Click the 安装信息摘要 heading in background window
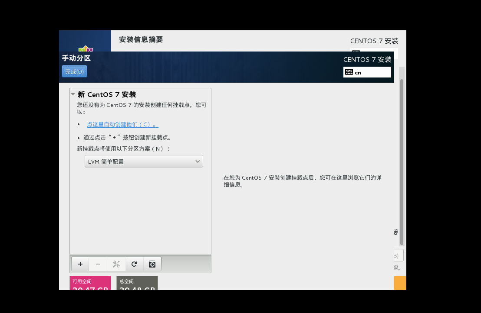Viewport: 481px width, 313px height. pyautogui.click(x=141, y=39)
